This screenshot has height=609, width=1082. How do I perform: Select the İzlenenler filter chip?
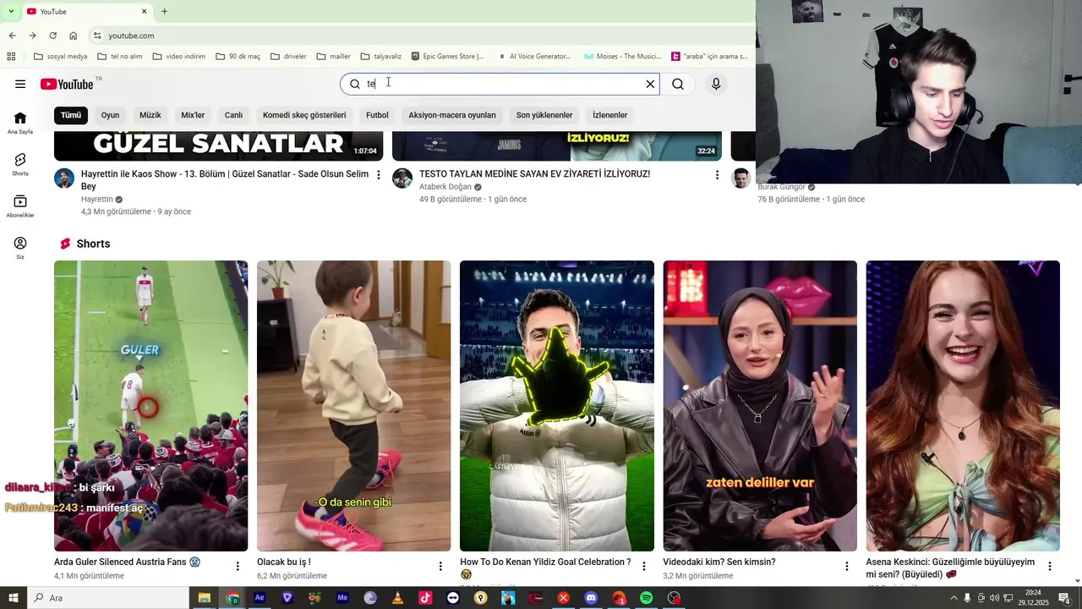(609, 115)
